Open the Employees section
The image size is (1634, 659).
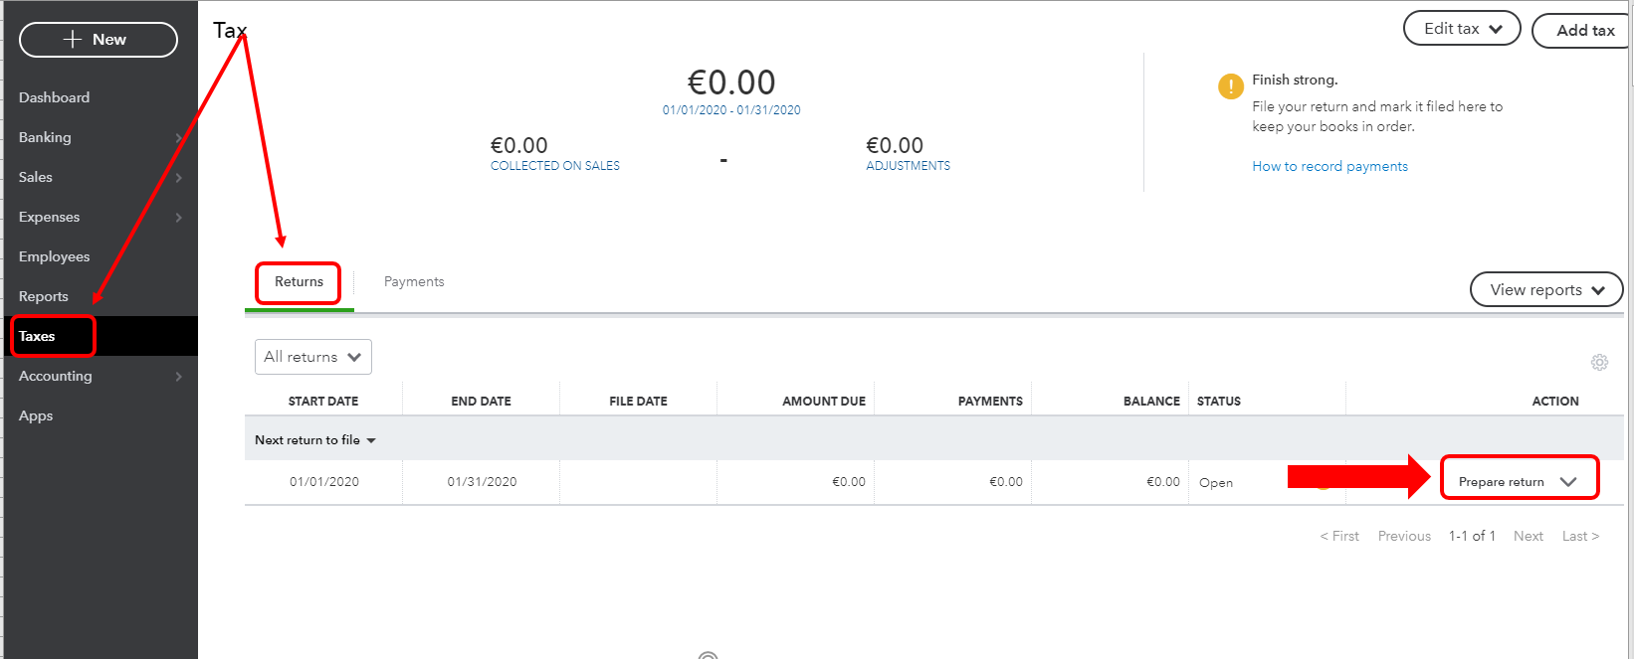tap(54, 256)
